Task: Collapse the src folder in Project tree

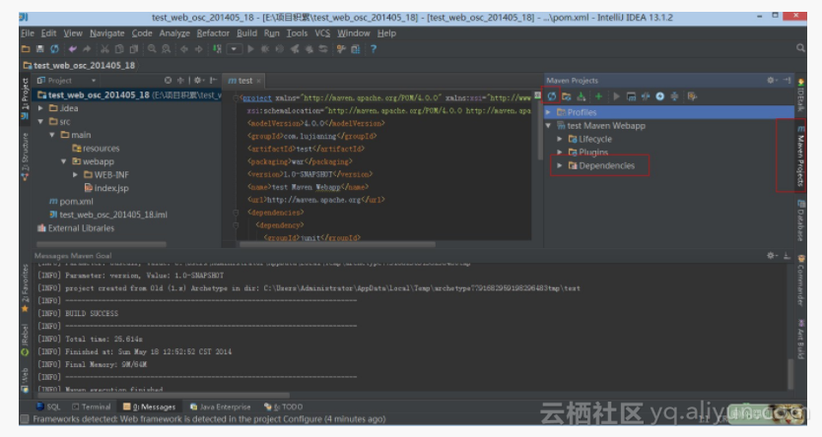Action: (x=40, y=121)
